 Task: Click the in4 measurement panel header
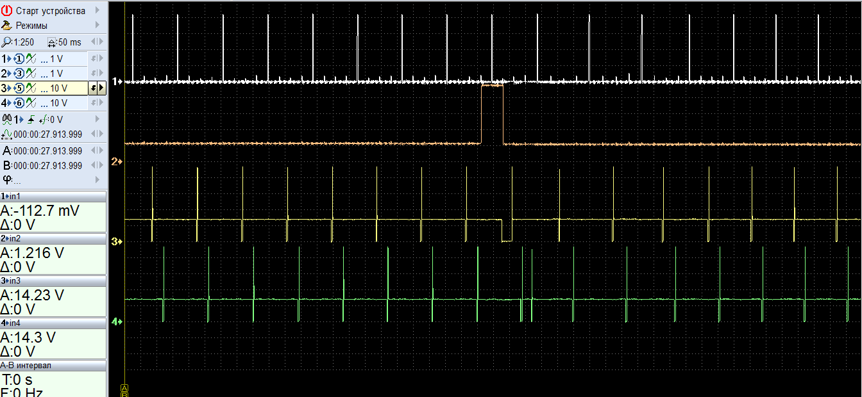click(x=53, y=323)
